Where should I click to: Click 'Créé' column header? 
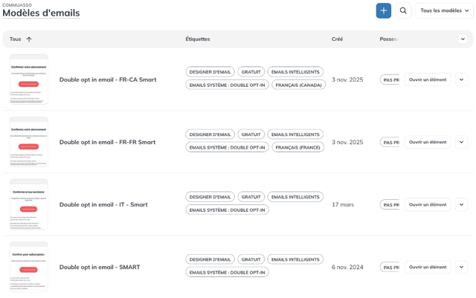[x=337, y=39]
